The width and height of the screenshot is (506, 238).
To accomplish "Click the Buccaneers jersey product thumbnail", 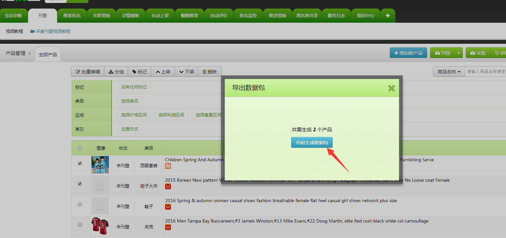I will pyautogui.click(x=100, y=225).
